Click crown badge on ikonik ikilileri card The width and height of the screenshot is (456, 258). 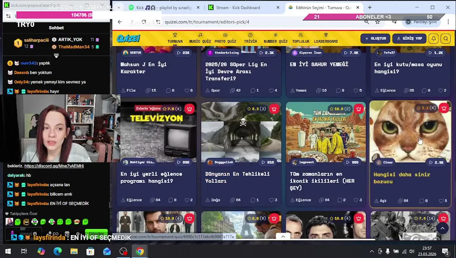click(358, 109)
